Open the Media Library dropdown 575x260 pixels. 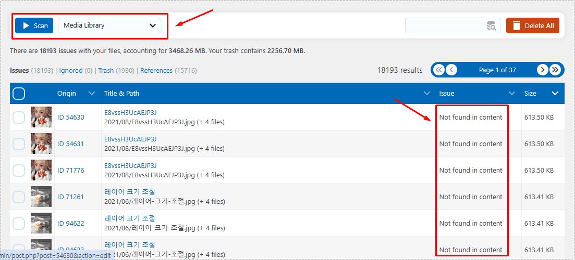(109, 25)
